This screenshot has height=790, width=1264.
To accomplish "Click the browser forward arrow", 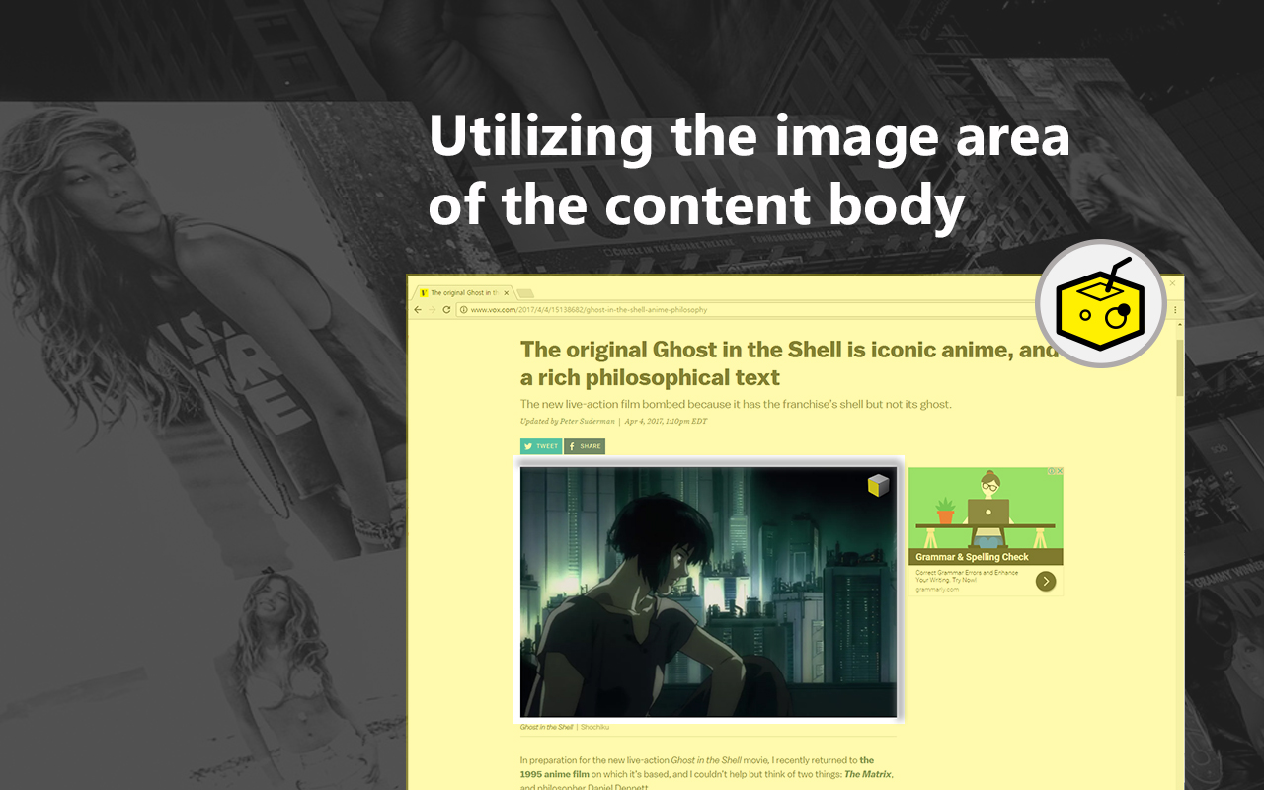I will (432, 310).
